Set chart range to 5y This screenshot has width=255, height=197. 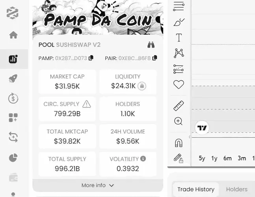coord(202,158)
